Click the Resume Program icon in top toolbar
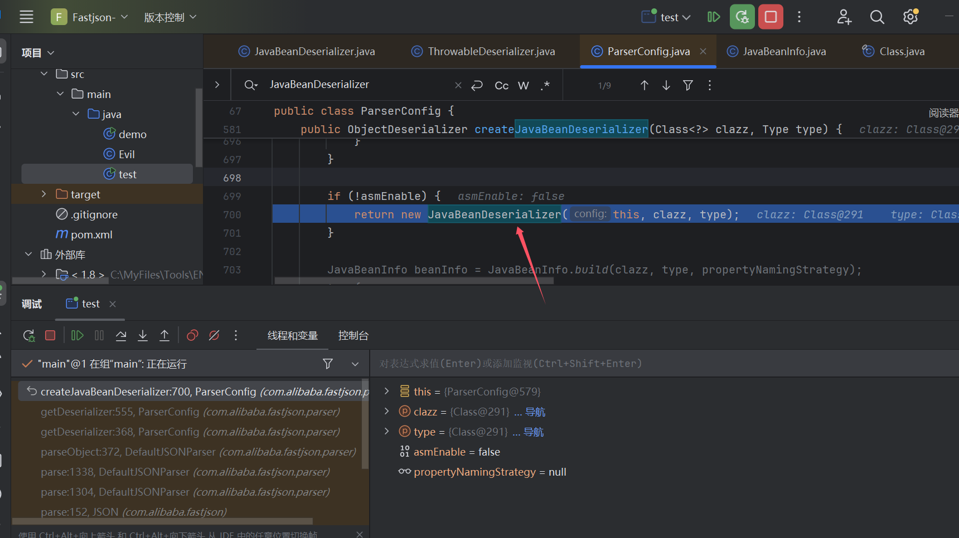The width and height of the screenshot is (959, 538). point(714,17)
